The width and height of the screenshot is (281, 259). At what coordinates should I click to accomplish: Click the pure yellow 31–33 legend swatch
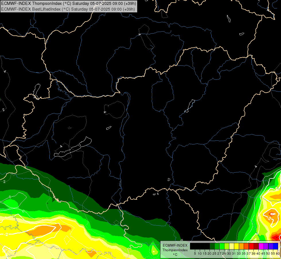237,246
